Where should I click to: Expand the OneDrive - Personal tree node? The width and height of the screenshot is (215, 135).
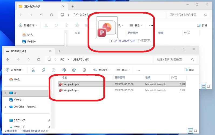coord(6,107)
